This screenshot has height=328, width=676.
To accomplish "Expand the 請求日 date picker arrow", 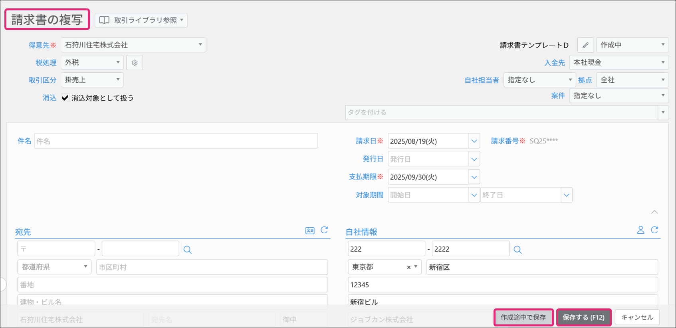I will (x=474, y=141).
